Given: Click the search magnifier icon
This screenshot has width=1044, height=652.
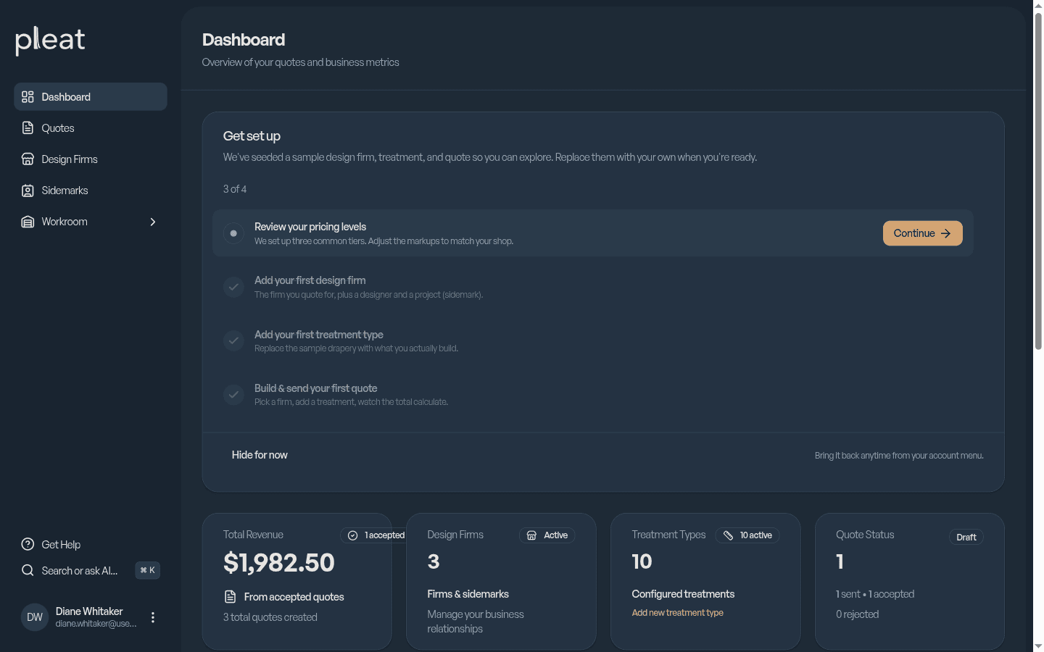Looking at the screenshot, I should [x=28, y=570].
